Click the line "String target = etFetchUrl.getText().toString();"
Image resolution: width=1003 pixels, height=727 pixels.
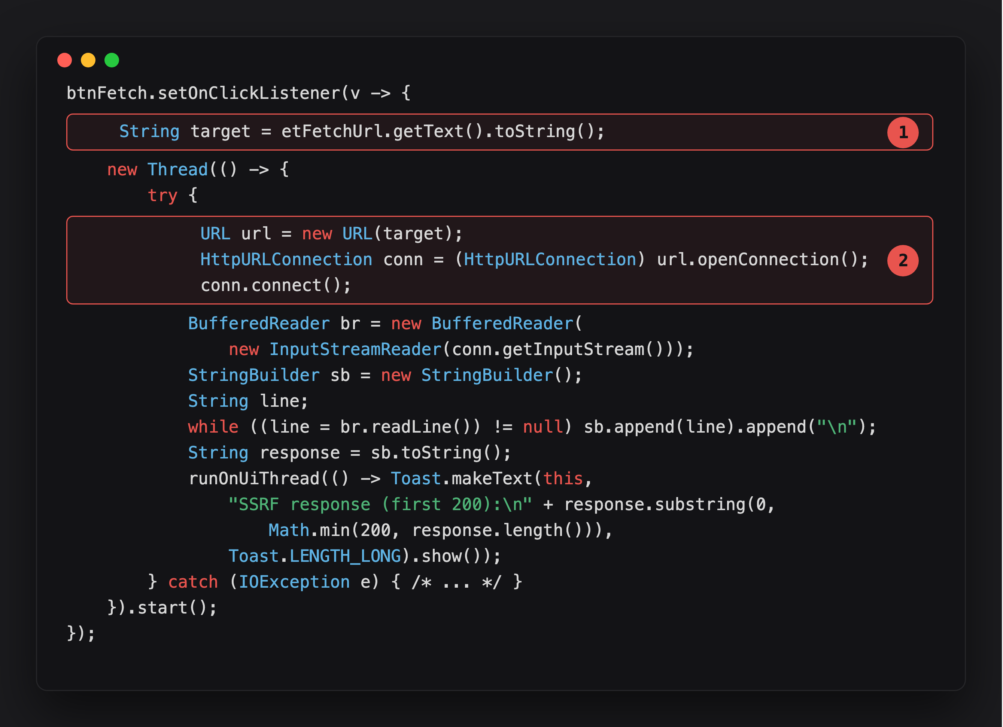(x=362, y=132)
